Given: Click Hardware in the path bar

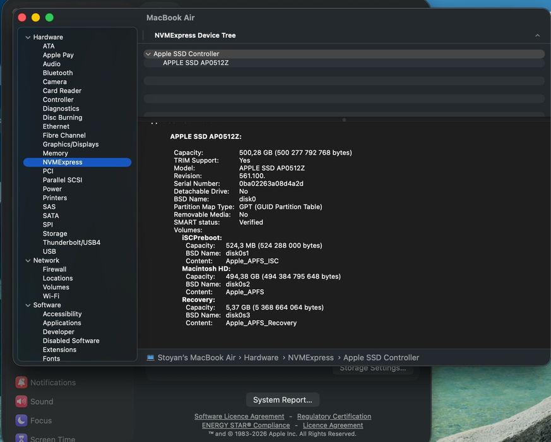Looking at the screenshot, I should point(261,357).
